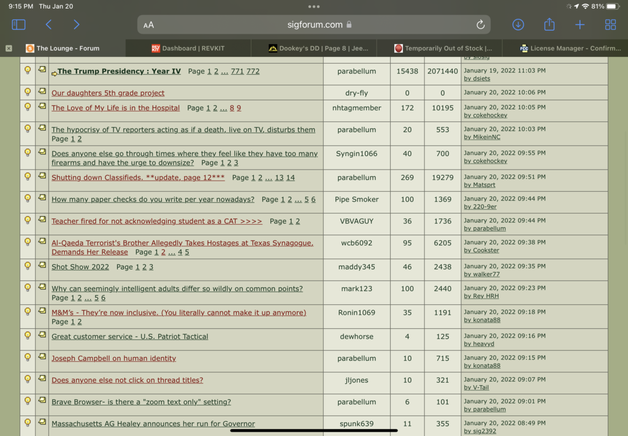The height and width of the screenshot is (436, 628).
Task: Switch to The Lounge - Forum tab
Action: point(63,48)
